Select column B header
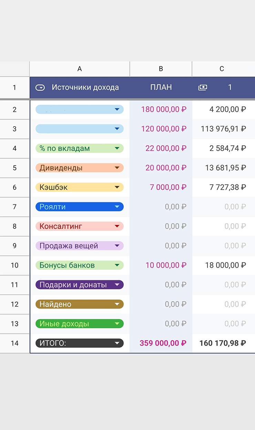Screen dimensions: 255x430 [x=161, y=69]
